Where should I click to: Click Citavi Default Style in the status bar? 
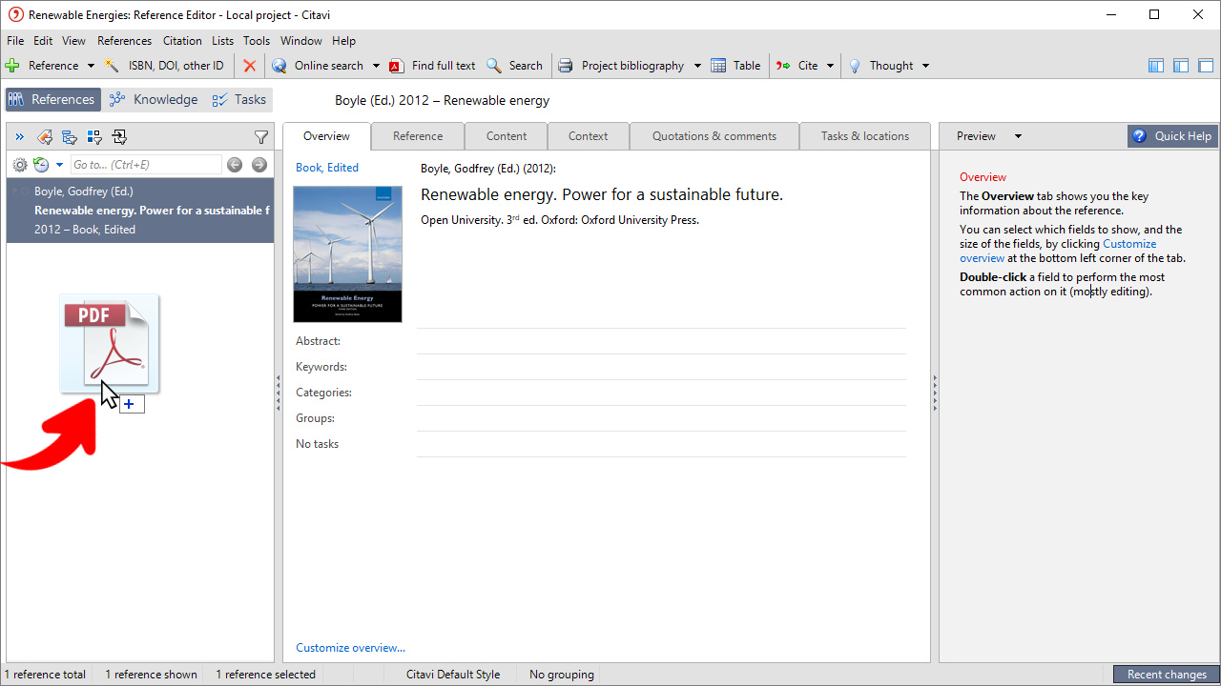pyautogui.click(x=453, y=675)
